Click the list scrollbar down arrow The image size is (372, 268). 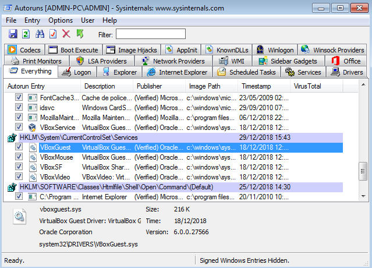(x=363, y=196)
